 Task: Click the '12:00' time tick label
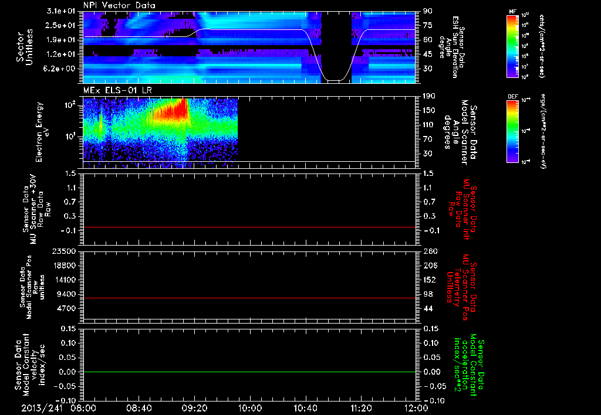coord(416,408)
